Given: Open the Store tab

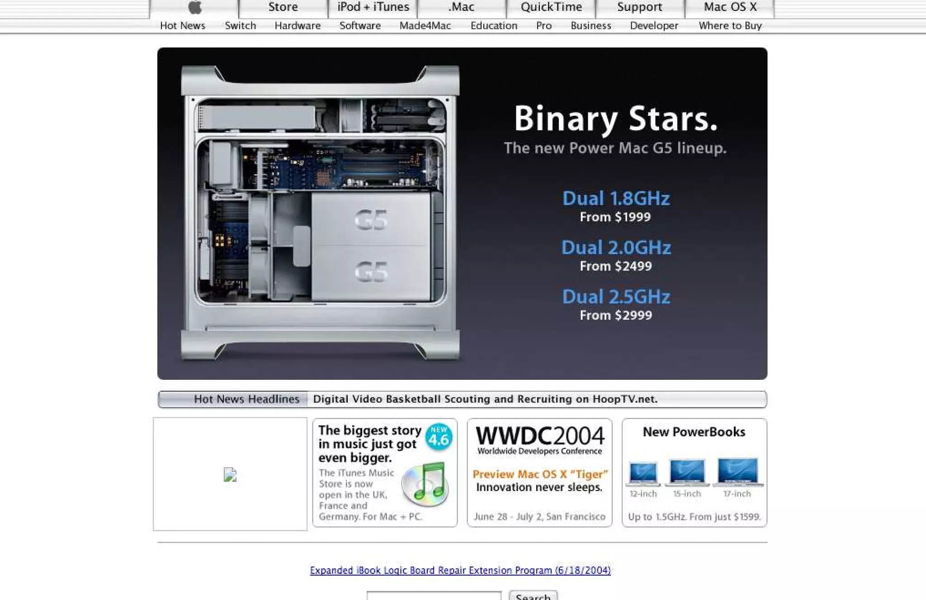Looking at the screenshot, I should tap(283, 7).
